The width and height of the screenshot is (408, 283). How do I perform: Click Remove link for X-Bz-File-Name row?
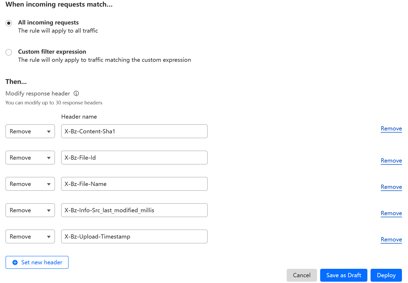point(391,187)
